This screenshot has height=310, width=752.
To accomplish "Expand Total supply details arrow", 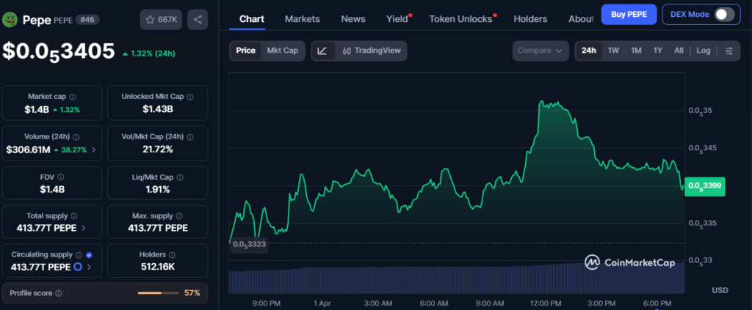I will coord(83,228).
